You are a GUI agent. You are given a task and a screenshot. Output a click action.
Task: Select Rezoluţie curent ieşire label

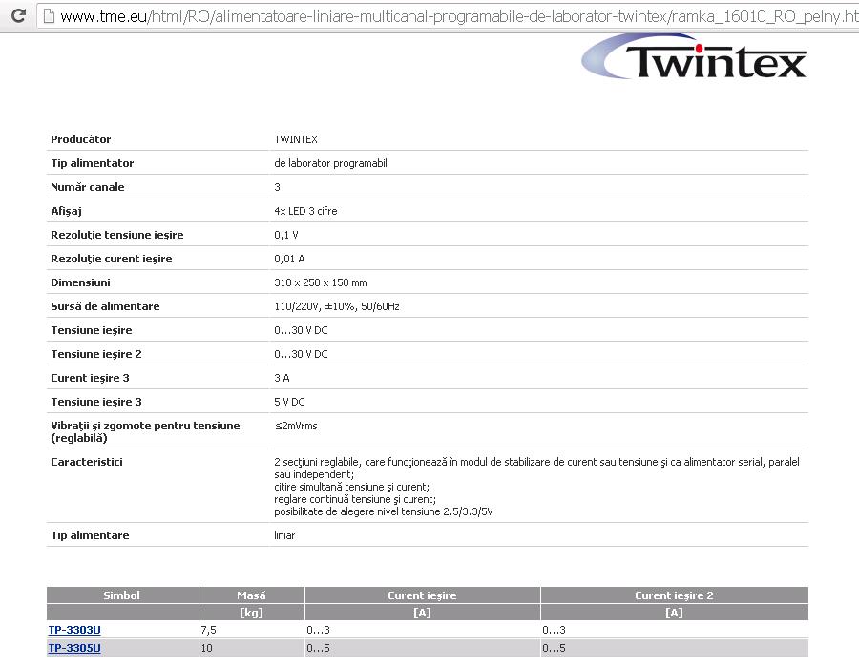(112, 259)
